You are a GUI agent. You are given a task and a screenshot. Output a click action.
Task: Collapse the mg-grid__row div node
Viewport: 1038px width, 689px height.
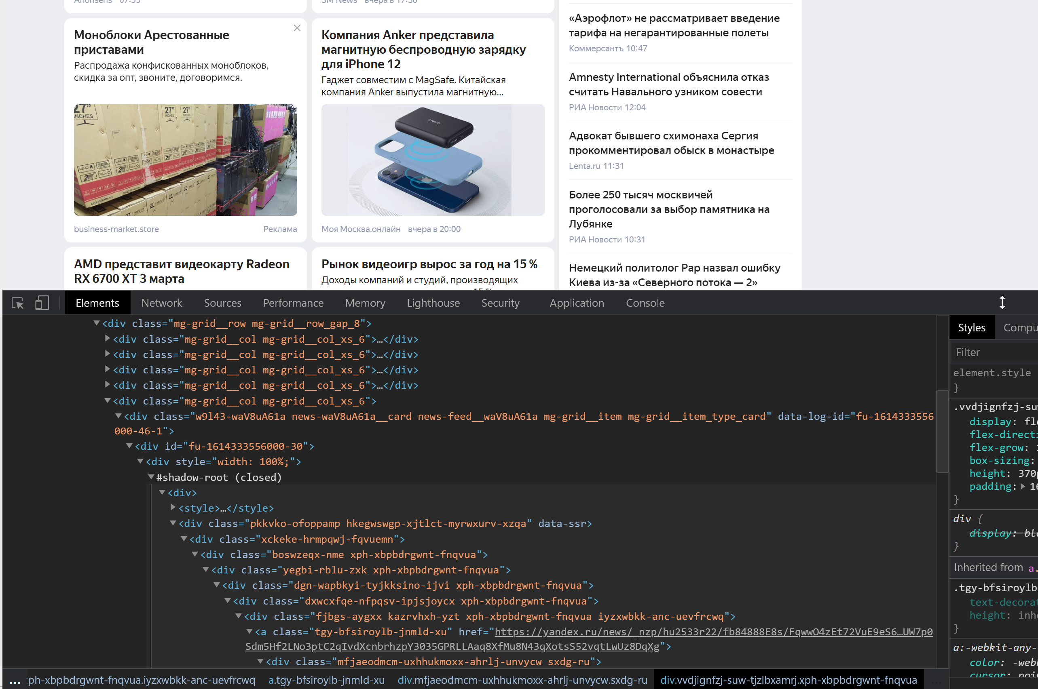tap(96, 323)
